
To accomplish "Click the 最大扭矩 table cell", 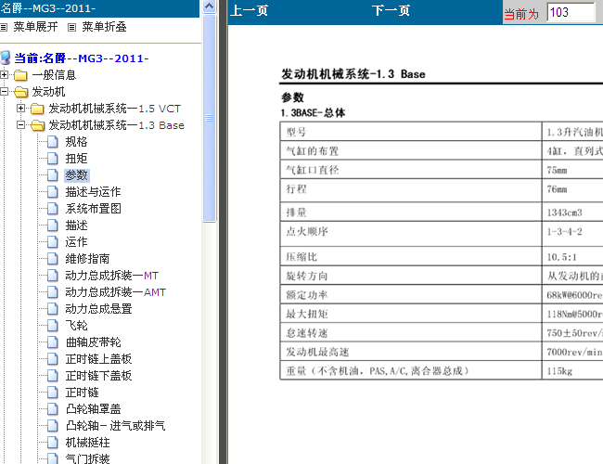I will (411, 314).
